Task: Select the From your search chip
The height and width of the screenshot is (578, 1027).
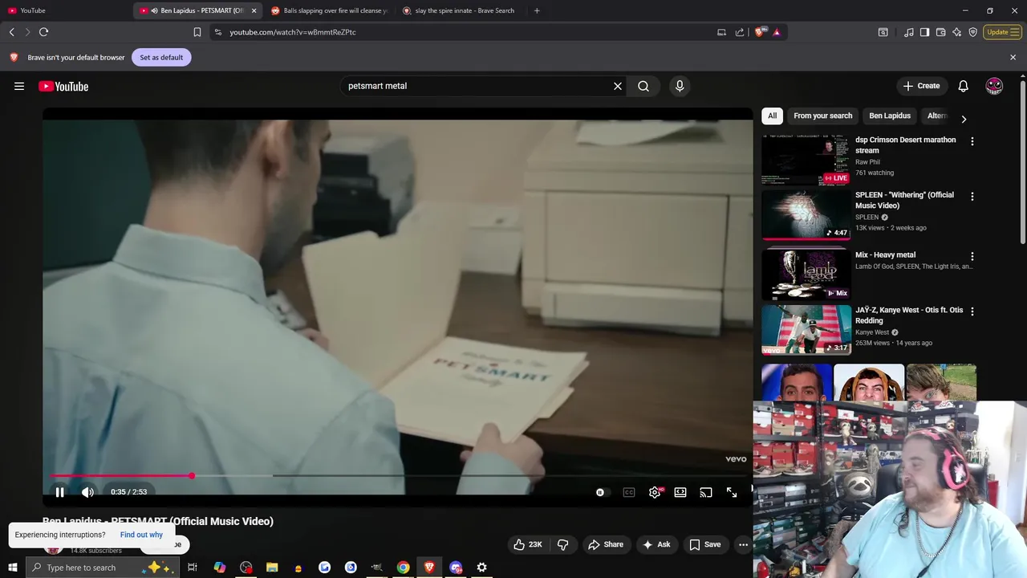Action: point(822,116)
